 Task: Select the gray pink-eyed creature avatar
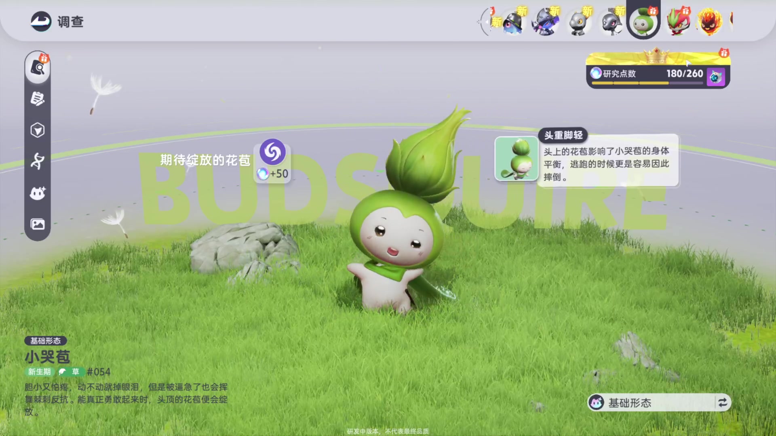click(611, 22)
